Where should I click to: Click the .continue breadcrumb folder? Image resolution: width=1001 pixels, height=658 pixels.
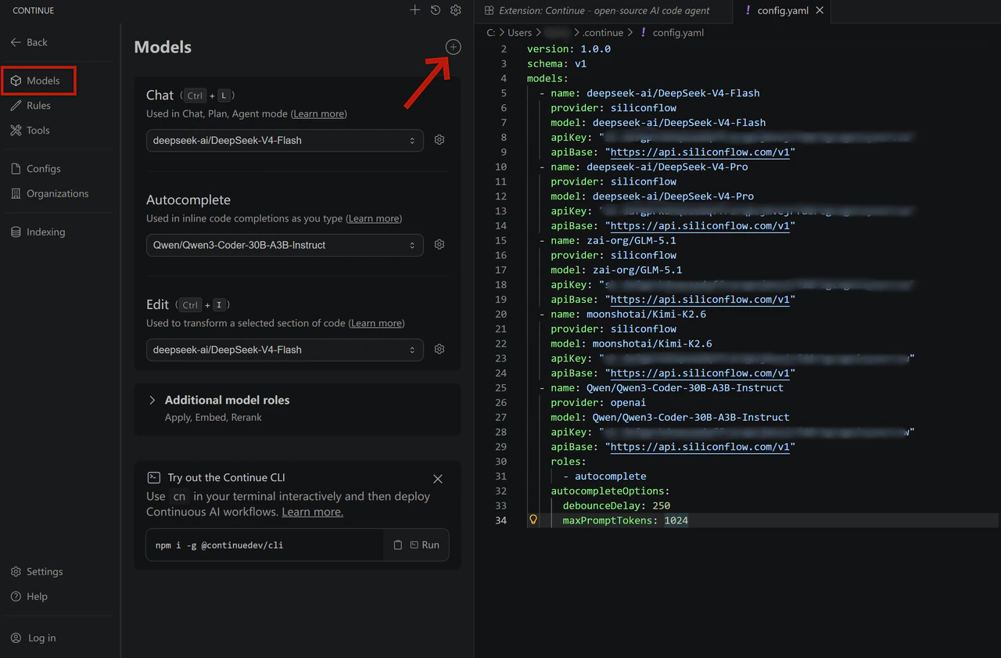click(603, 33)
